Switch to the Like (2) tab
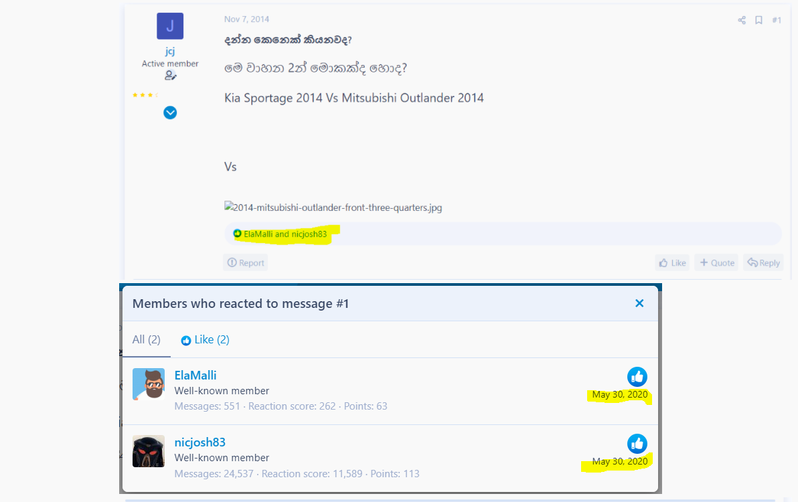 click(205, 340)
